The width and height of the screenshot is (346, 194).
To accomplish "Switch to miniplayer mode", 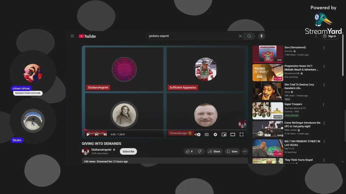I will click(x=224, y=134).
